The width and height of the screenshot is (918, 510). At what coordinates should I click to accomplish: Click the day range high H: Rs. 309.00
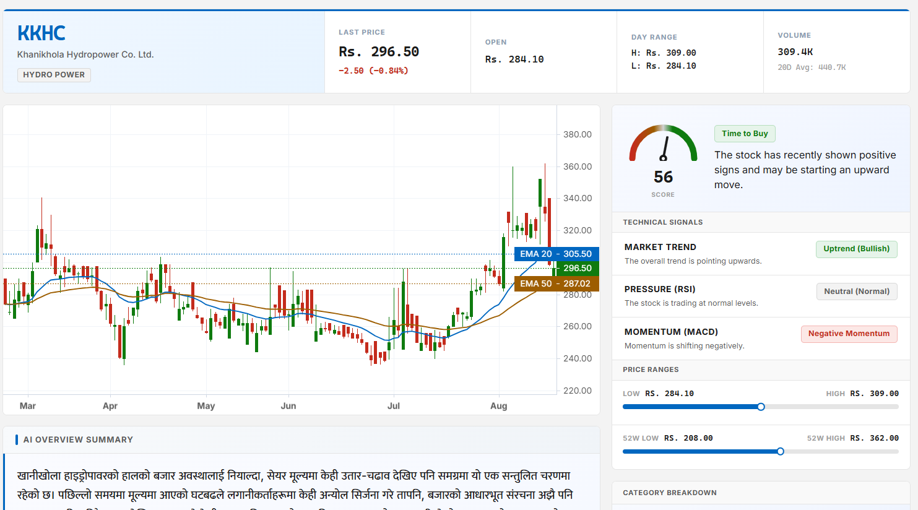[x=664, y=53]
